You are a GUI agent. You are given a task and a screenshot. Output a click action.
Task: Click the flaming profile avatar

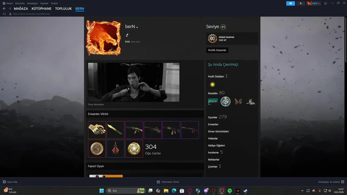coord(103,38)
